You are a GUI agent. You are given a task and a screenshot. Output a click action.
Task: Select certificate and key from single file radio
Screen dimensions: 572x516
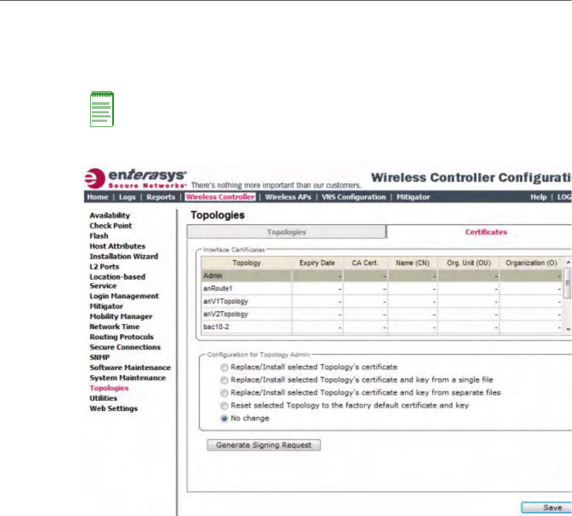(224, 380)
